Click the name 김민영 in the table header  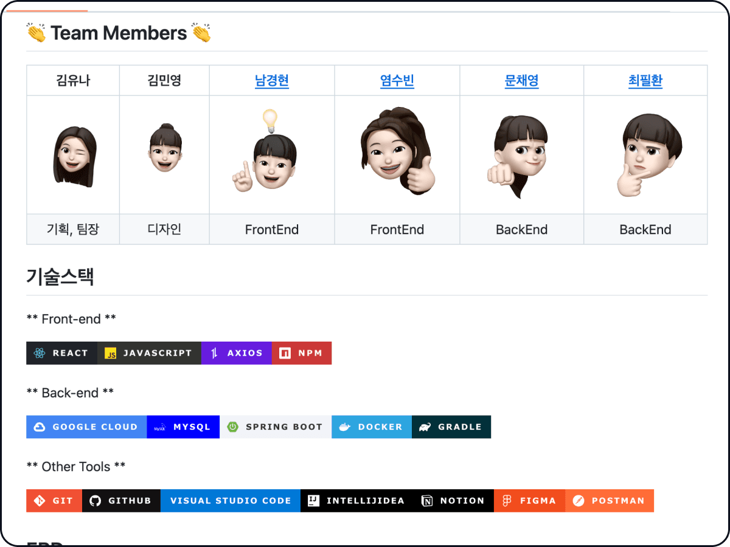pos(164,80)
